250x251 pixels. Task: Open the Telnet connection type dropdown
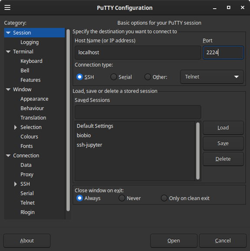point(212,77)
